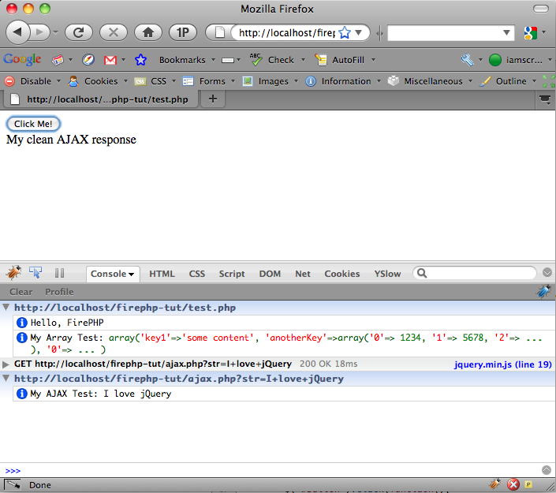
Task: Reload the page with the refresh button
Action: click(79, 32)
